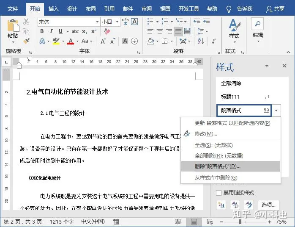Select the Format Painter brush

pos(26,41)
